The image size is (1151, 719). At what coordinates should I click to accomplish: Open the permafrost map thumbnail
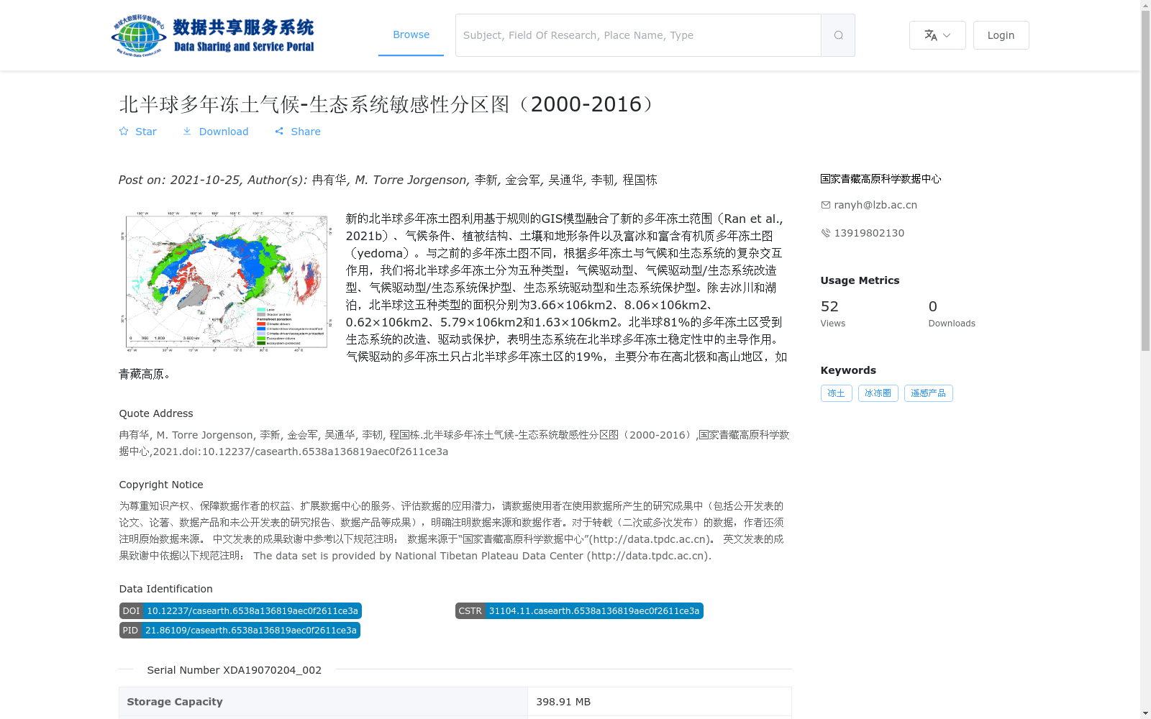coord(226,281)
